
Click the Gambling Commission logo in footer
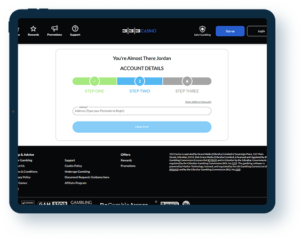pyautogui.click(x=81, y=203)
